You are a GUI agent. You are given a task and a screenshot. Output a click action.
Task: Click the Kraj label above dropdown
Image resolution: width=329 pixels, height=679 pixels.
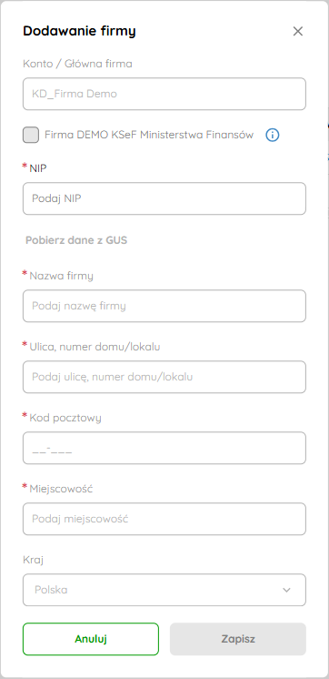[x=34, y=560]
